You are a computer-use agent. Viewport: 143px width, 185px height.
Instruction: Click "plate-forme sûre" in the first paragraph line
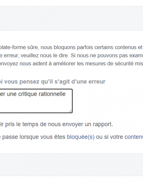(x=19, y=47)
